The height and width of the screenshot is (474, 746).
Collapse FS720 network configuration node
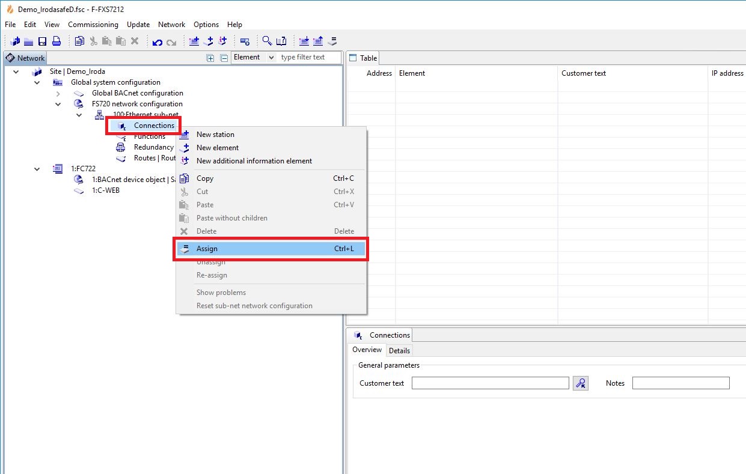click(58, 105)
